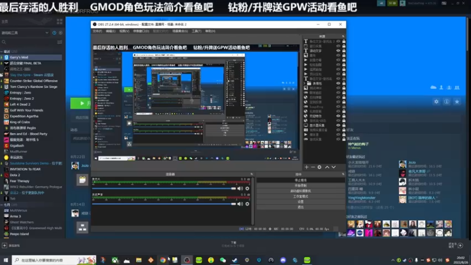
Task: Select Left 4 Dead 2 in library
Action: 31,104
